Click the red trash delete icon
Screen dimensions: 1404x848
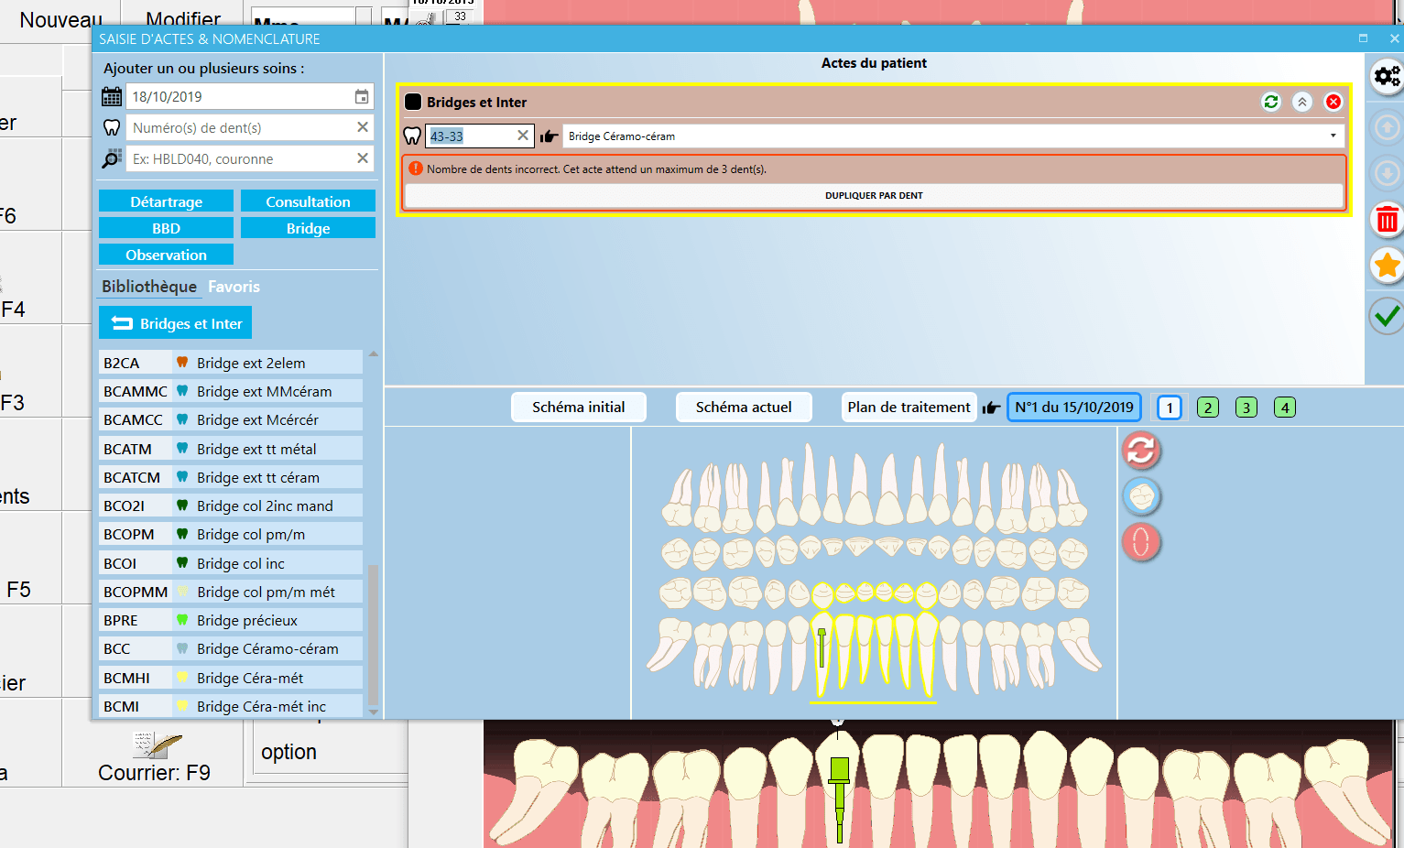1387,220
